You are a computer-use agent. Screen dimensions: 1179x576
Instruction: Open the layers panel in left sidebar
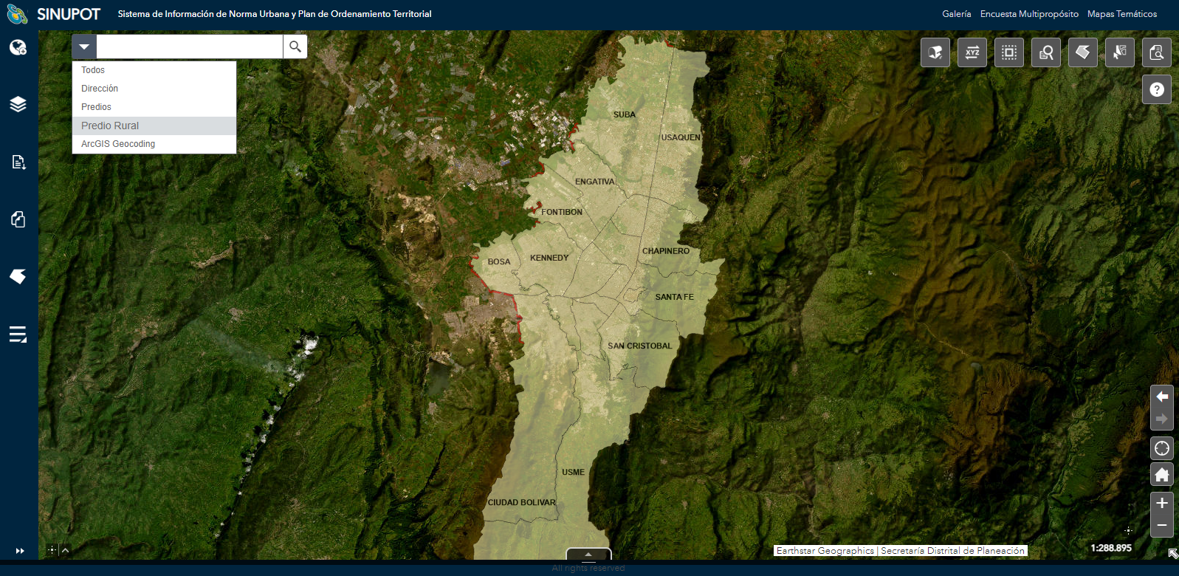click(x=18, y=104)
